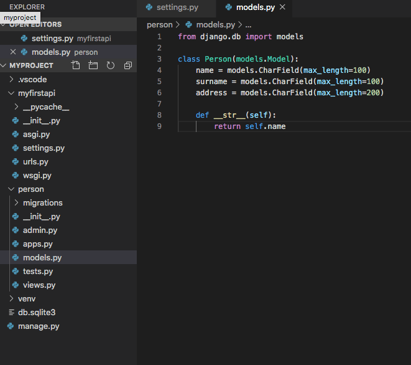Click the New File icon in MYPROJECT header
Image resolution: width=411 pixels, height=365 pixels.
(76, 65)
